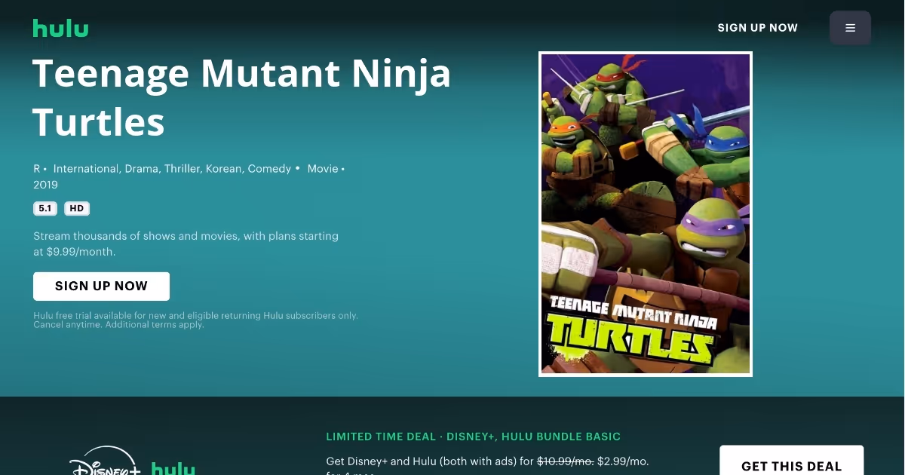The height and width of the screenshot is (475, 905).
Task: Click the 'Movie' type label
Action: (323, 169)
